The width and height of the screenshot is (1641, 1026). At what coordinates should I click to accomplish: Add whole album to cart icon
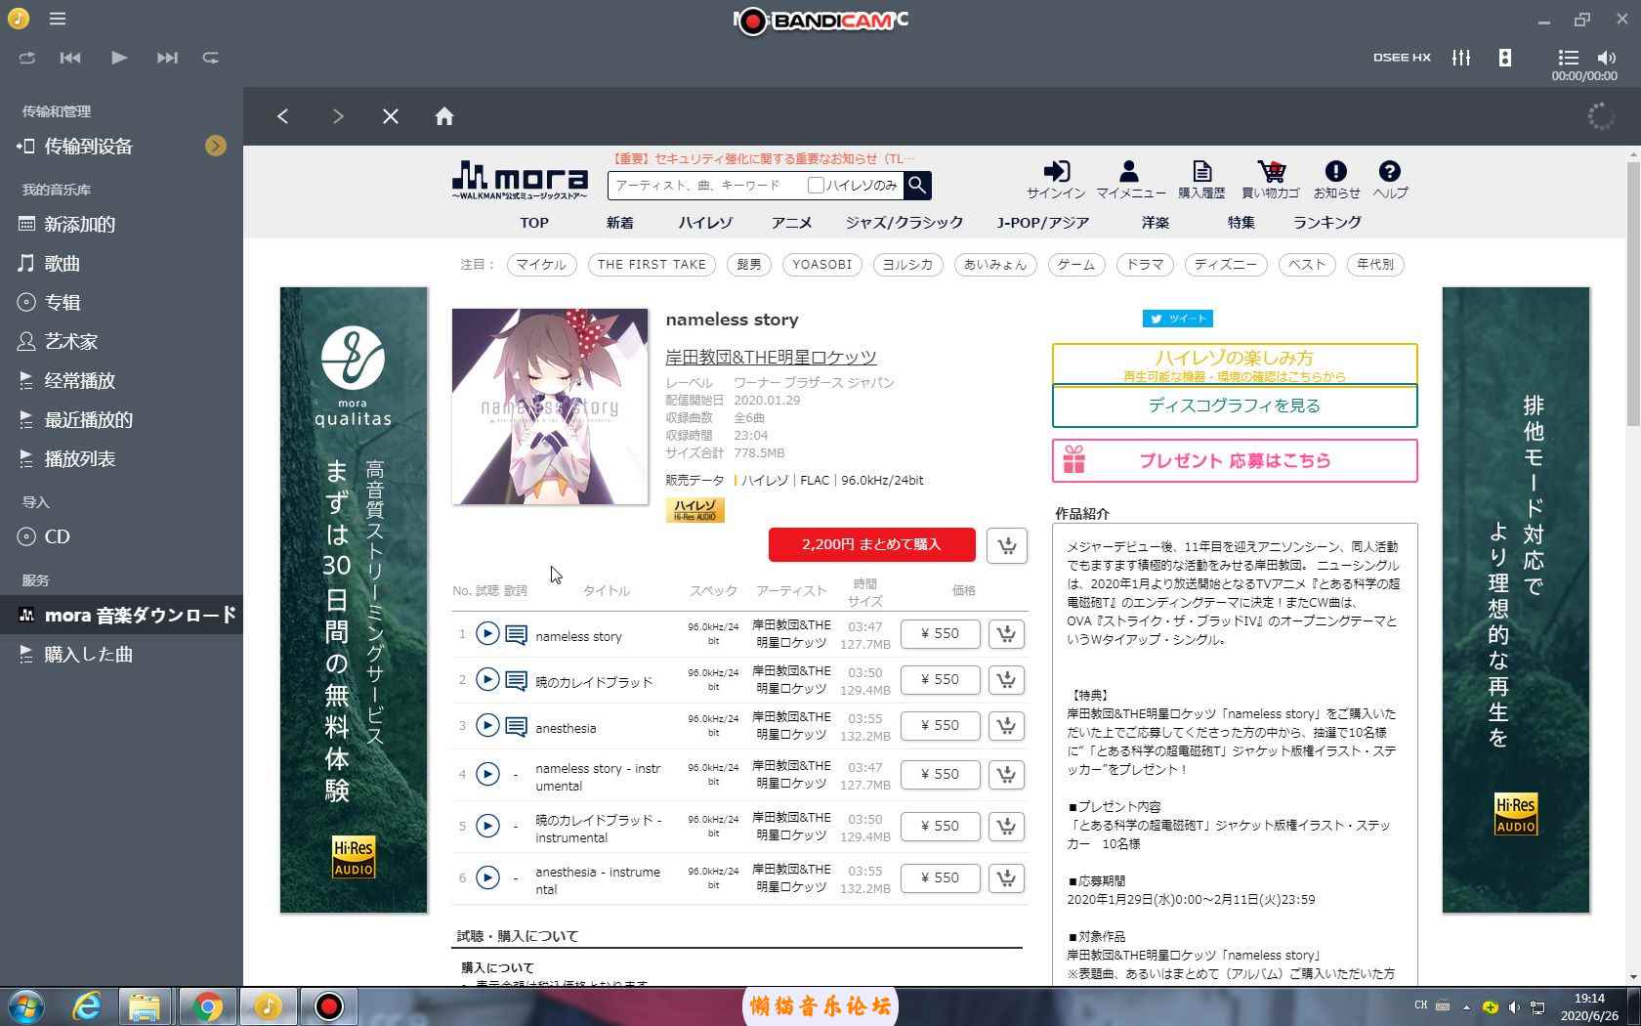click(x=1006, y=545)
